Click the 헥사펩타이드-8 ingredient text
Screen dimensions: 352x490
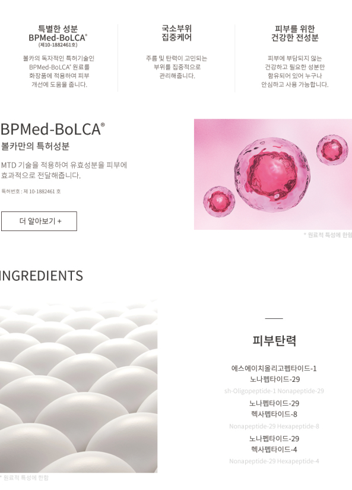(274, 414)
